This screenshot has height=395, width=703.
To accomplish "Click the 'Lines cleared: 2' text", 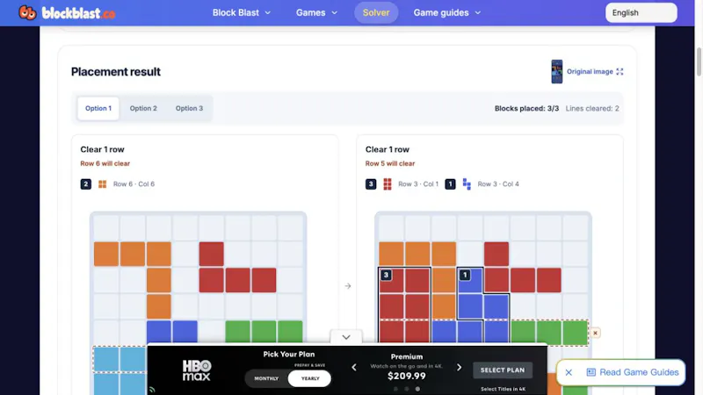I will (592, 108).
